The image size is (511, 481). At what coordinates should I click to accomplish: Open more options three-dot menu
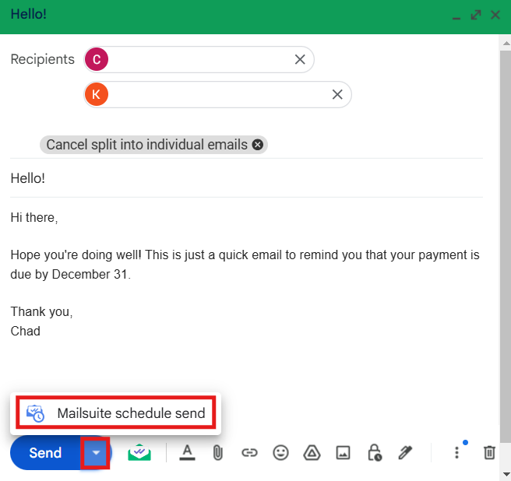click(x=456, y=452)
